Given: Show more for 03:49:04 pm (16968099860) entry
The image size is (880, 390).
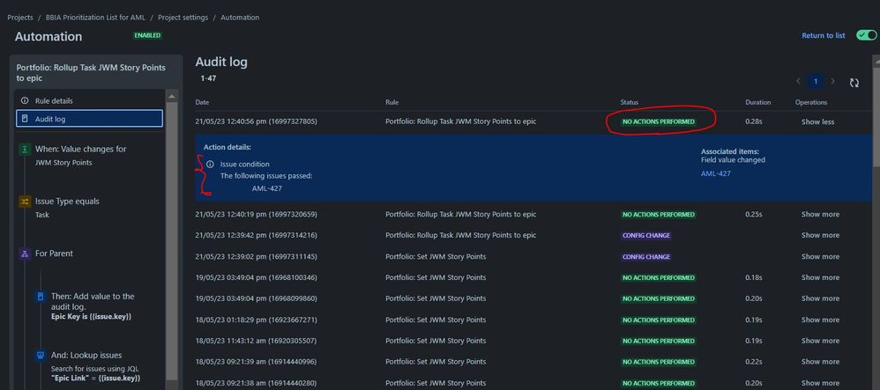Looking at the screenshot, I should 820,298.
